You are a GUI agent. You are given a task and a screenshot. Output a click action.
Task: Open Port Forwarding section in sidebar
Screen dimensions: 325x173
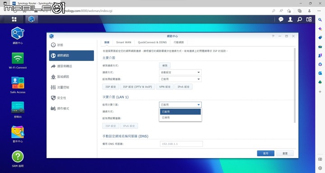[71, 66]
